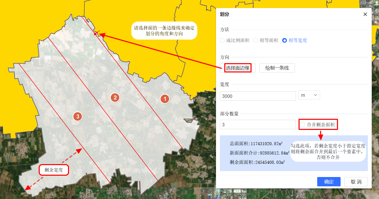Cancel the dialog with 取消
Screen dimensions: 379x199
coord(356,182)
